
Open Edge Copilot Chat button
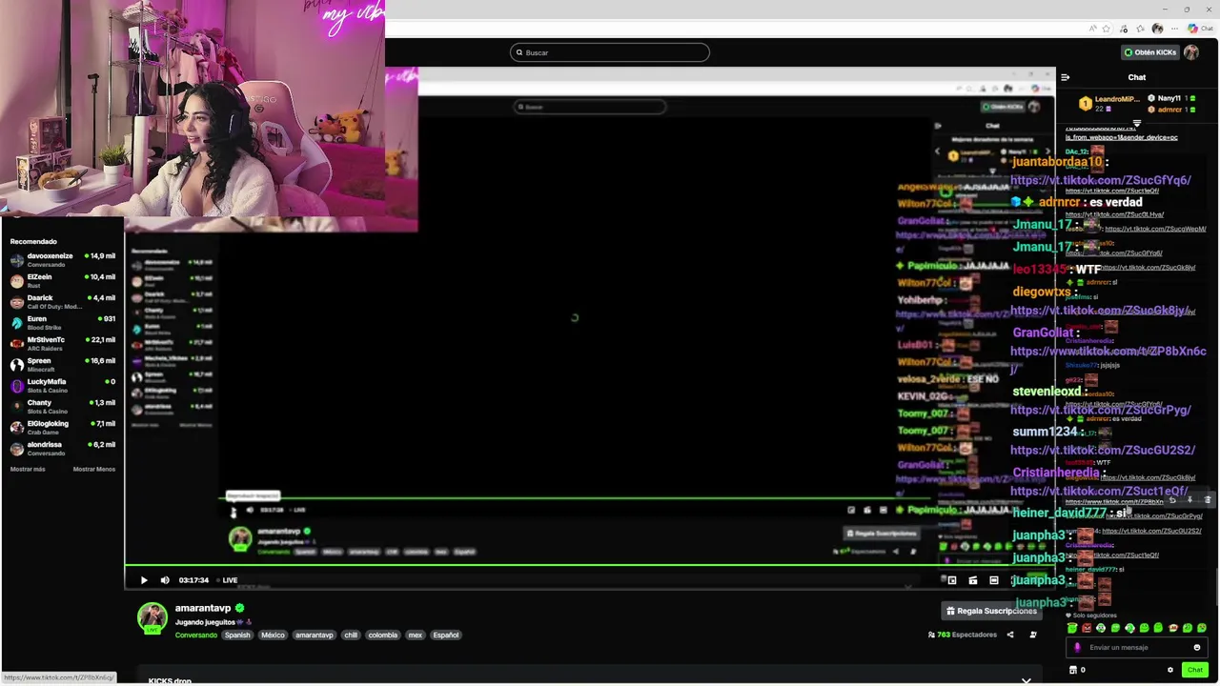point(1200,29)
